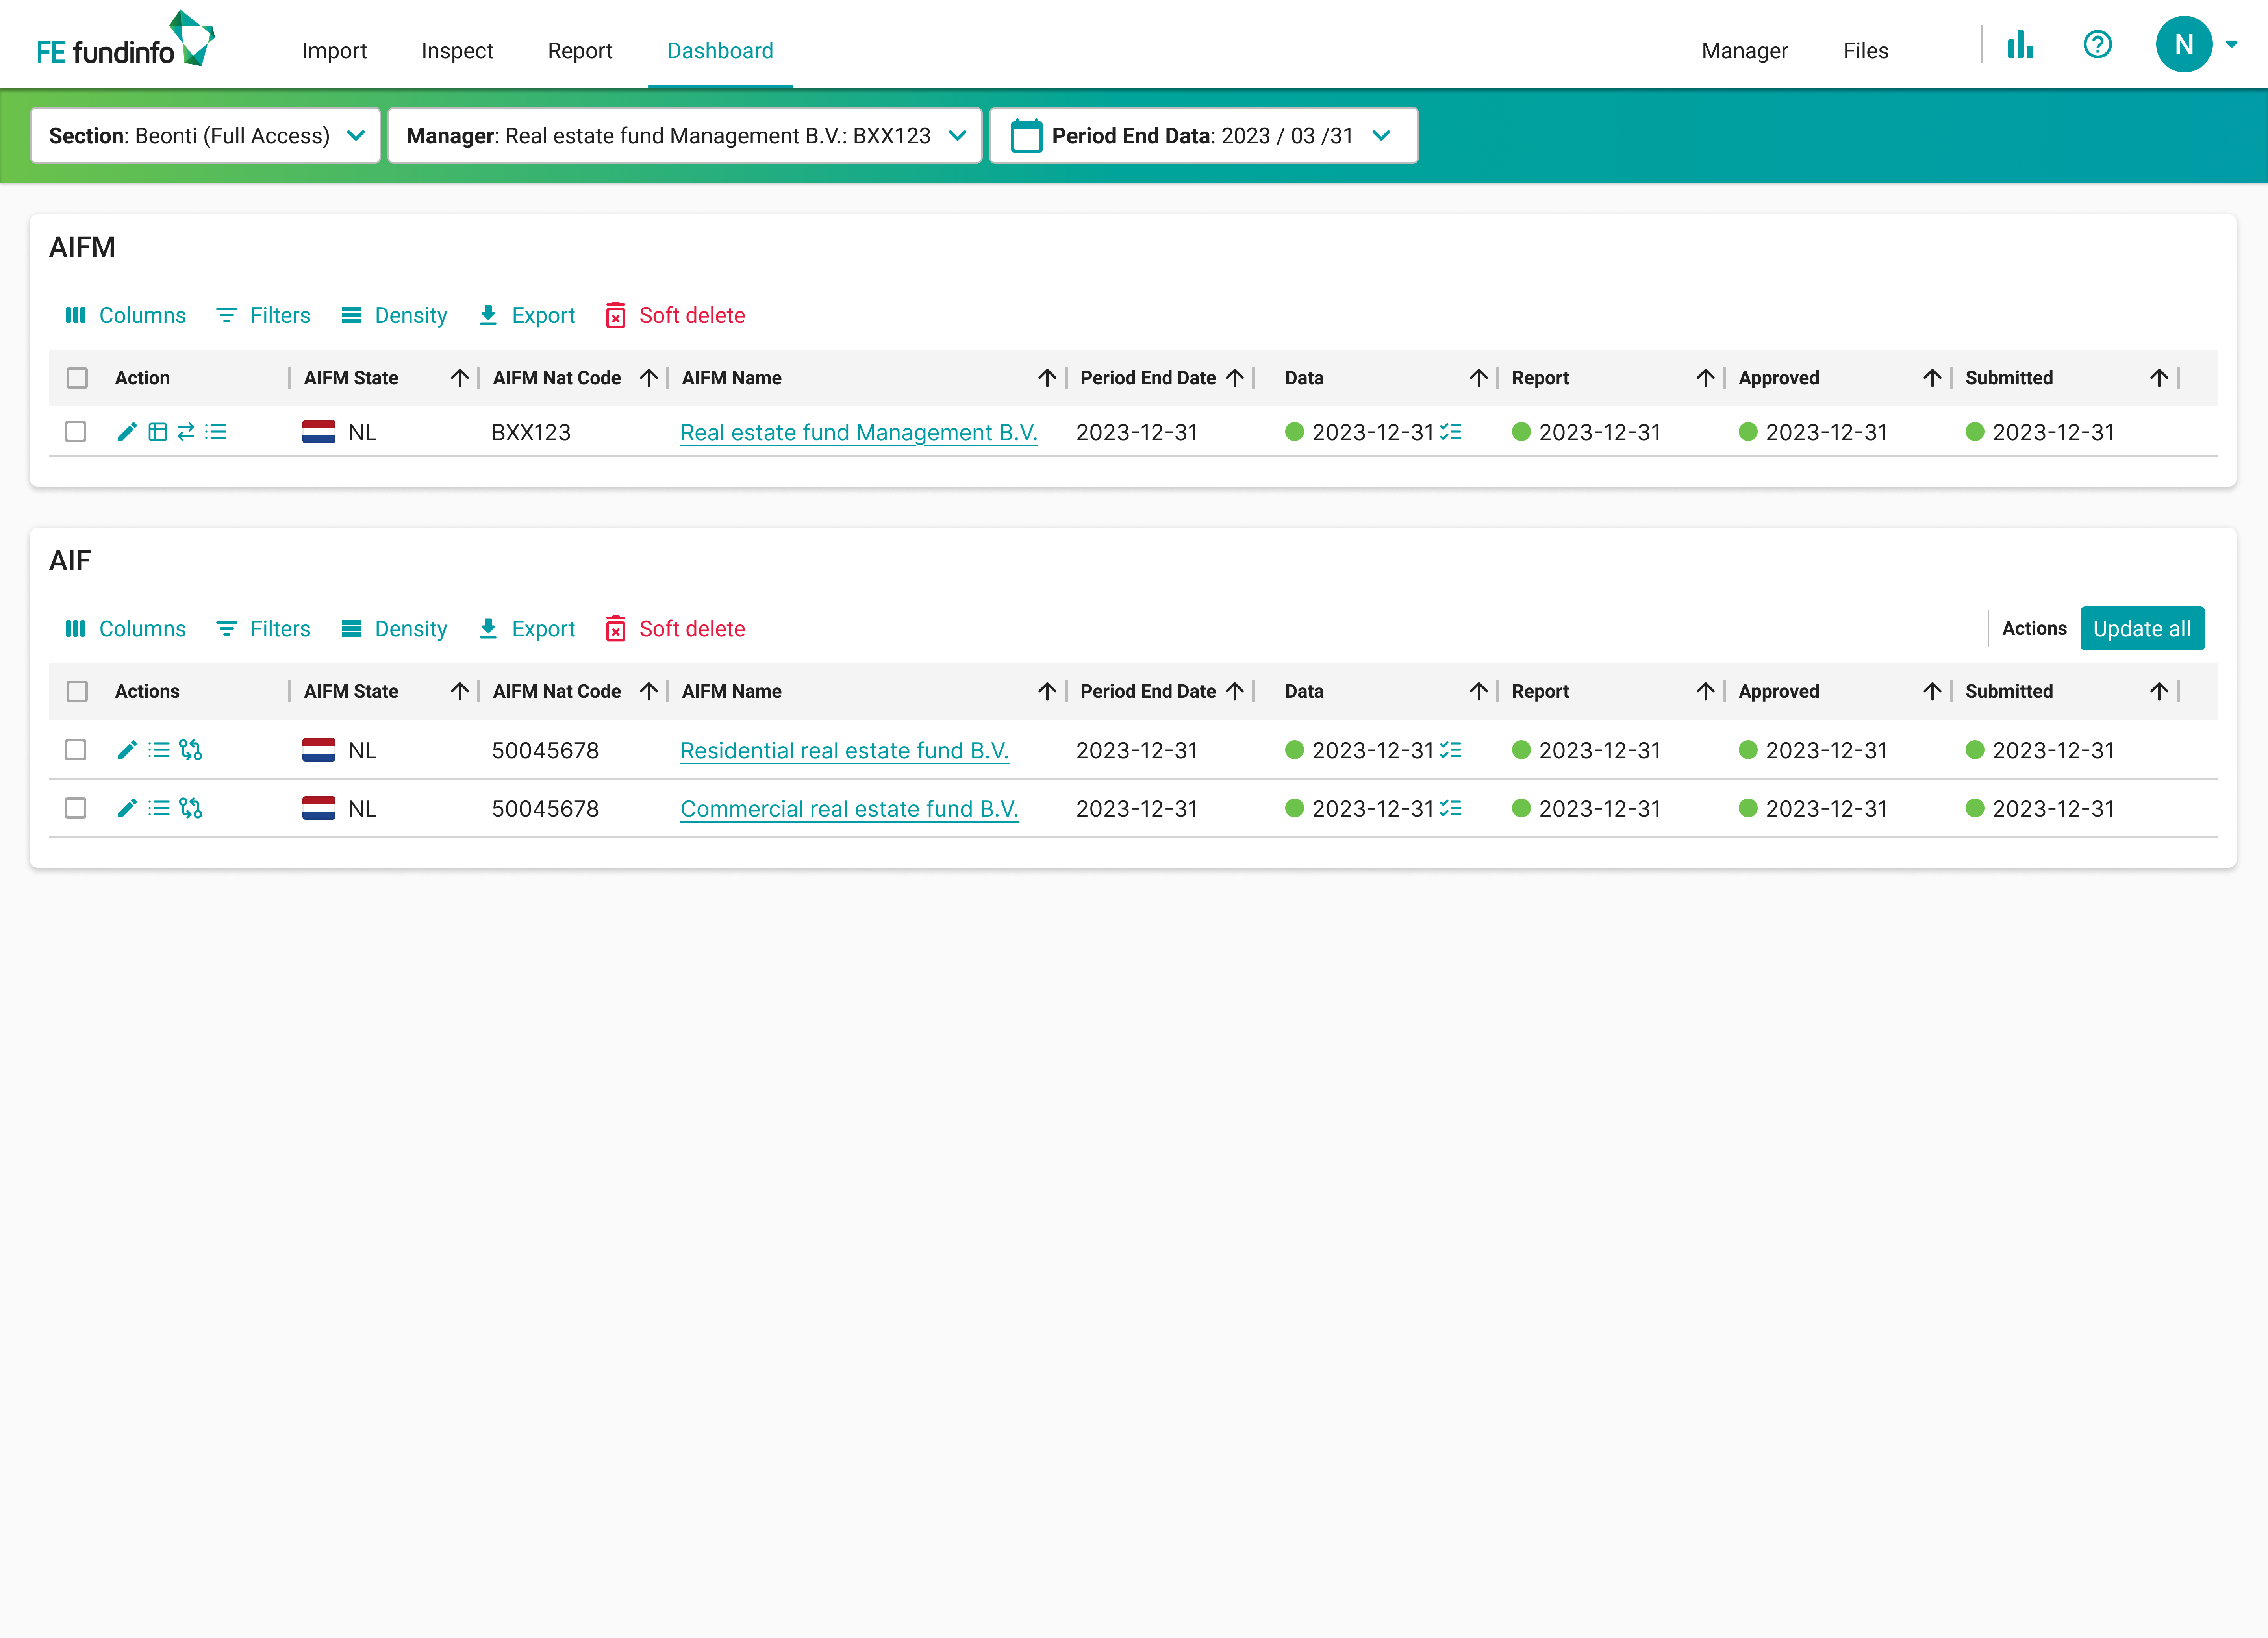The image size is (2268, 1638).
Task: Sort AIF table by Submitted column arrow
Action: pyautogui.click(x=2159, y=691)
